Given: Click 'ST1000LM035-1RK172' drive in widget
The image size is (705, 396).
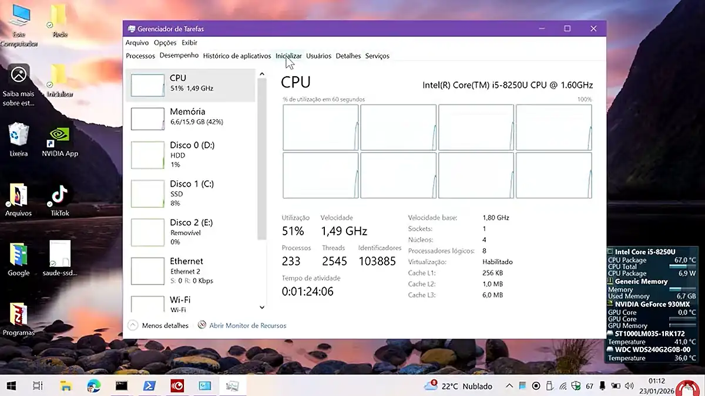Looking at the screenshot, I should tap(650, 334).
